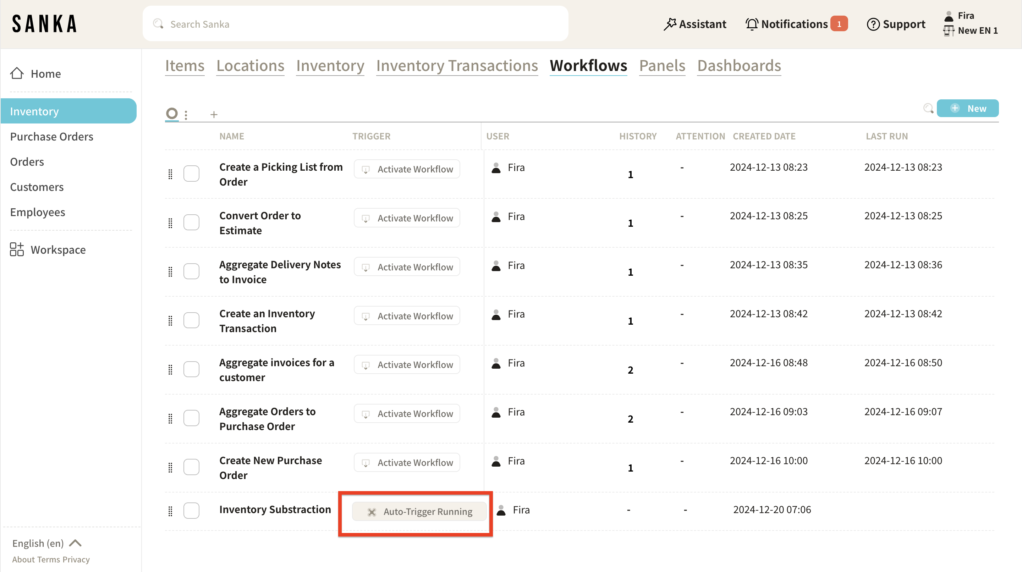Image resolution: width=1022 pixels, height=572 pixels.
Task: Click the Notifications bell icon
Action: tap(752, 24)
